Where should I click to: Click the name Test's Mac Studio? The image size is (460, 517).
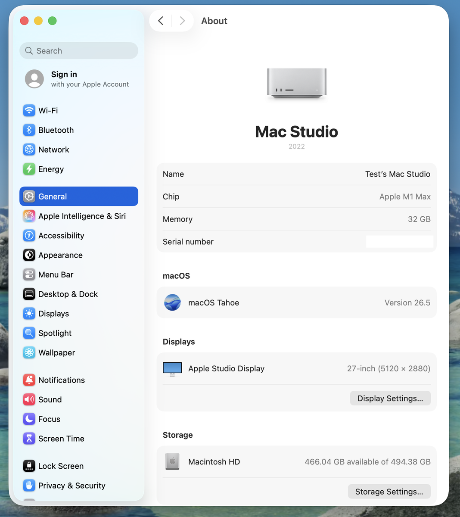398,174
